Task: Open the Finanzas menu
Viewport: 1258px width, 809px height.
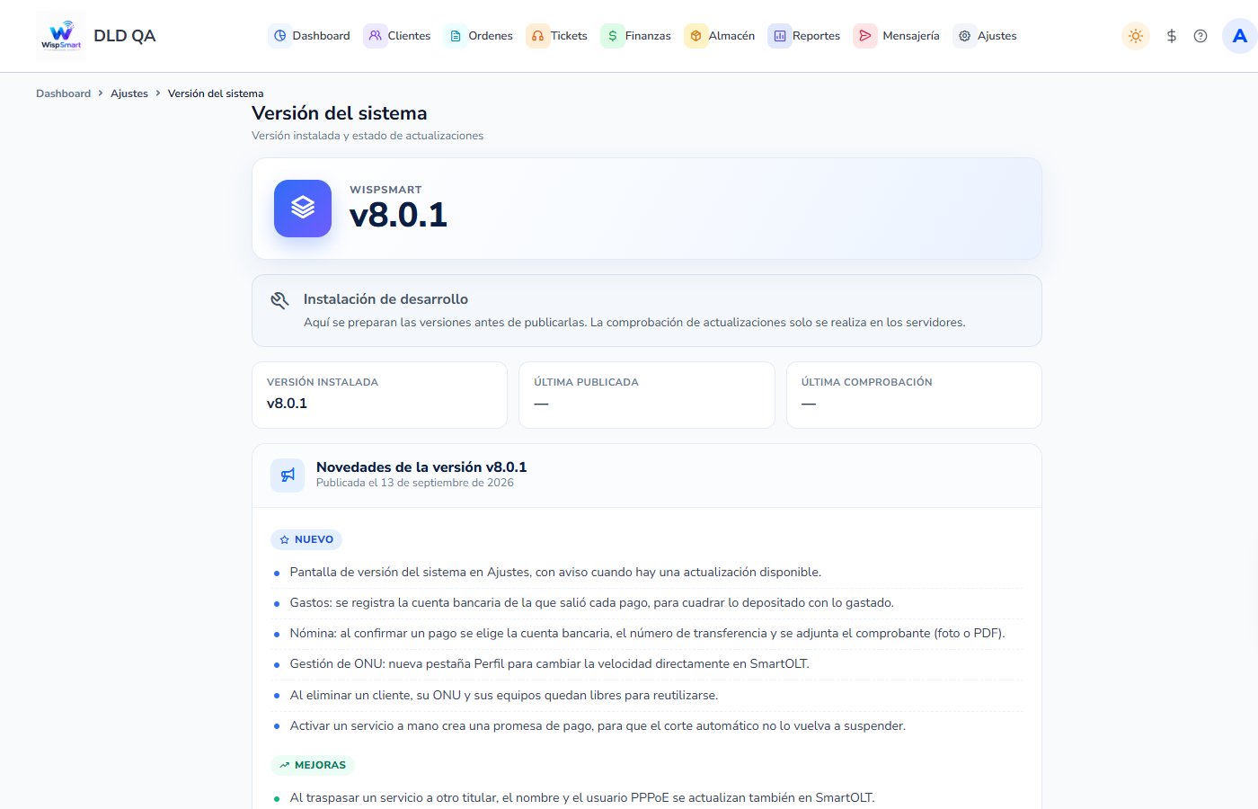Action: click(636, 36)
